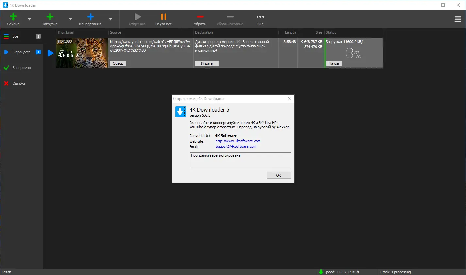The height and width of the screenshot is (275, 466).
Task: Open Конвертация to convert a video
Action: [x=90, y=19]
